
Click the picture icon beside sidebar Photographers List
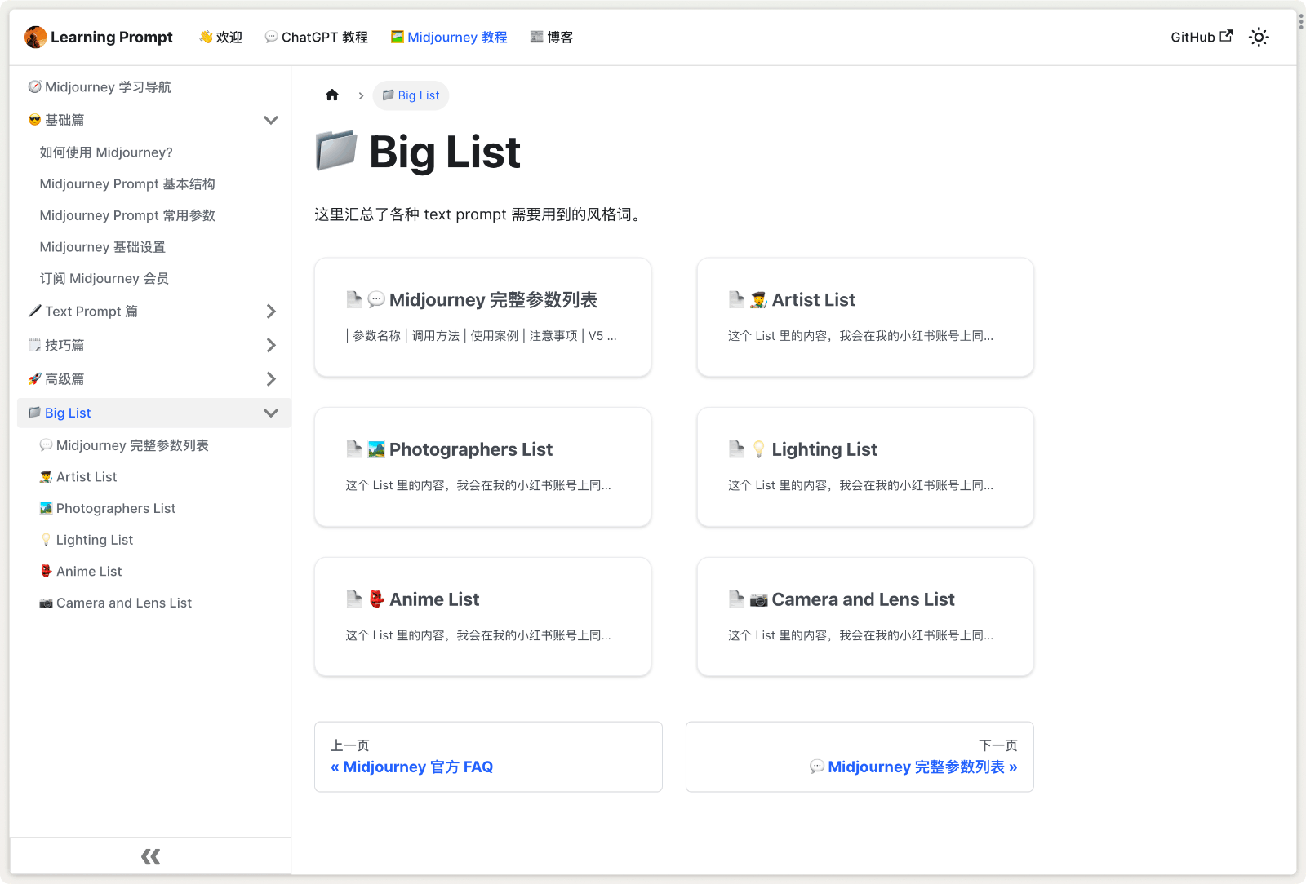pyautogui.click(x=46, y=508)
